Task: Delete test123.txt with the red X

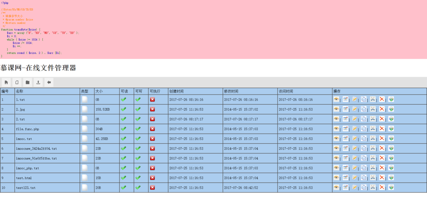Action: tap(382, 187)
